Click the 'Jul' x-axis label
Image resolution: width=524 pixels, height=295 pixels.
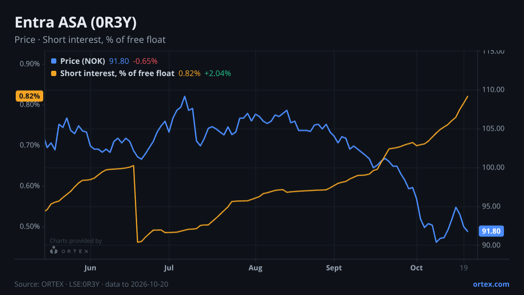click(169, 268)
